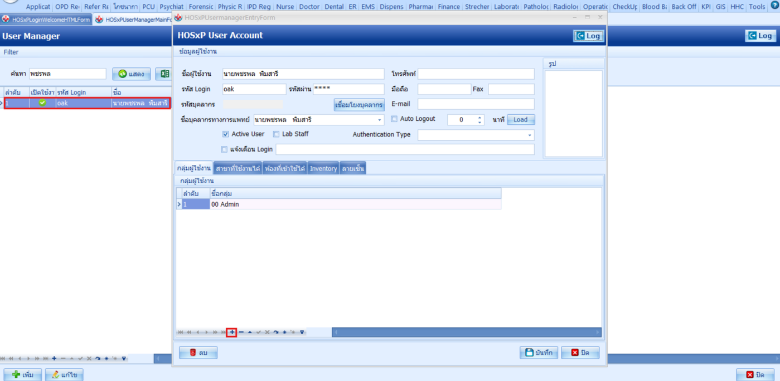Click the มือถือ mobile field
Image resolution: width=780 pixels, height=381 pixels.
click(x=444, y=89)
